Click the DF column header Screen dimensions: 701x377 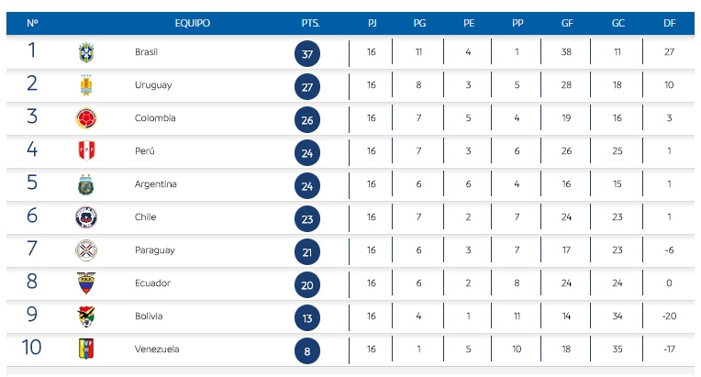coord(669,23)
